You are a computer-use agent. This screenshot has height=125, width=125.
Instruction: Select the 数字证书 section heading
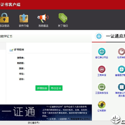coord(6,36)
